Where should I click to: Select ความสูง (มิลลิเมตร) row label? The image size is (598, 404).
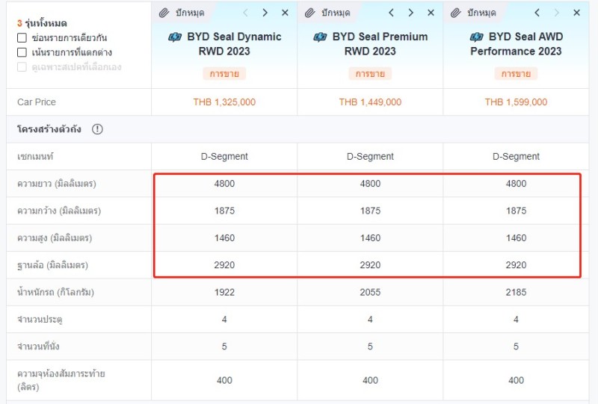(55, 237)
